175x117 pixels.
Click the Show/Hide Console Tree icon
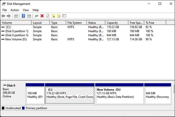tap(16, 16)
